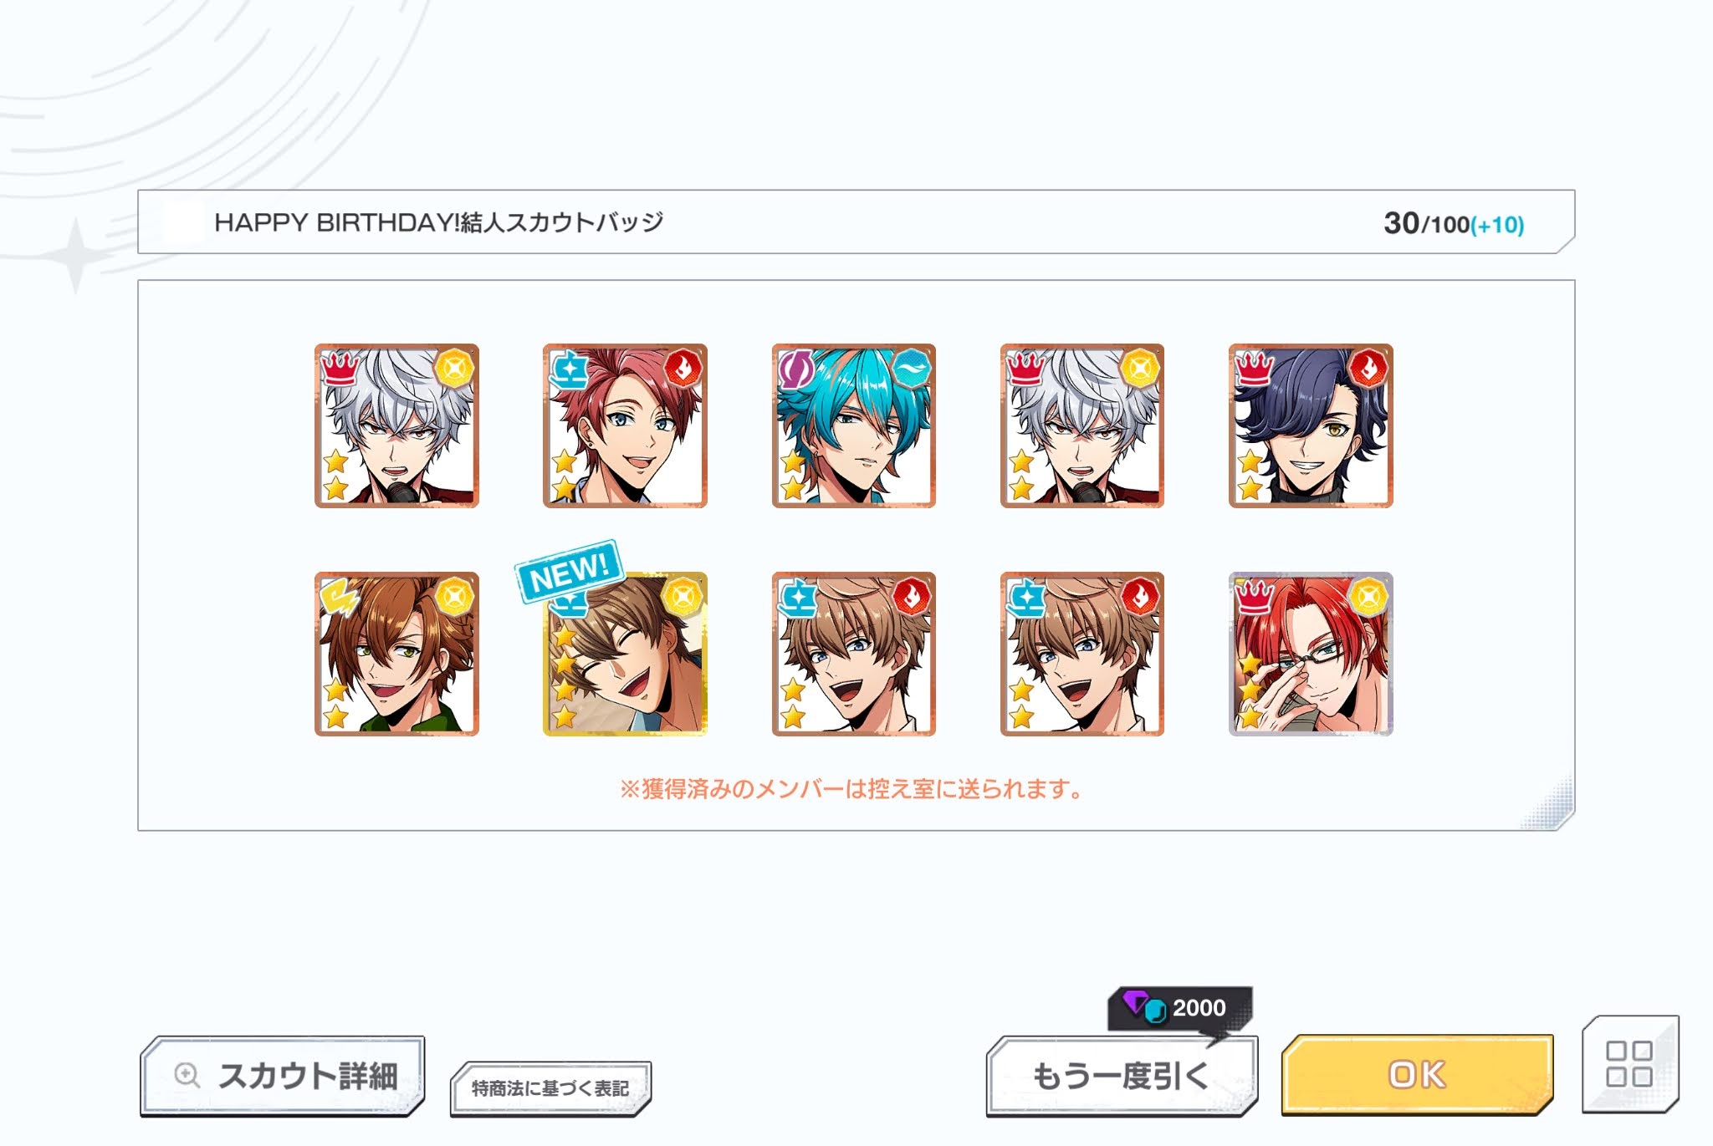Click the HAPPY BIRTHDAY!結人スカウトバッジ title bar
This screenshot has height=1146, width=1713.
click(856, 222)
